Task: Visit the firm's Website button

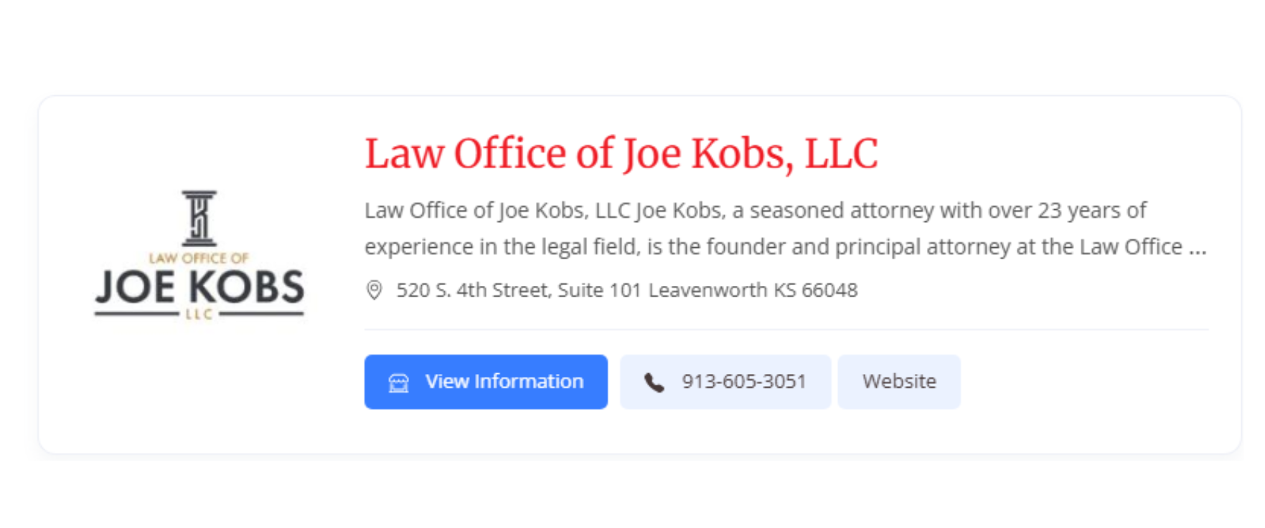Action: [x=899, y=382]
